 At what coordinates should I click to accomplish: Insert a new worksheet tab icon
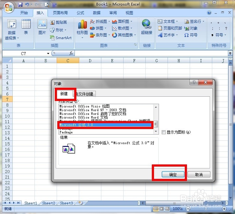coord(81,203)
